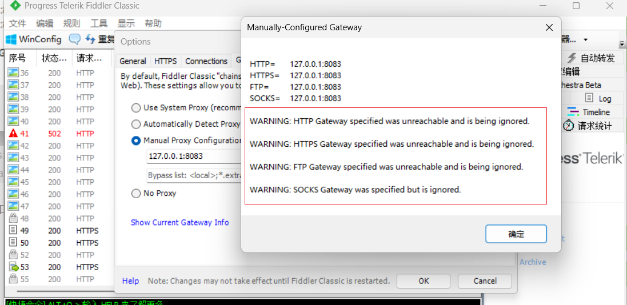
Task: Click the image icon of session 47
Action: pos(14,206)
